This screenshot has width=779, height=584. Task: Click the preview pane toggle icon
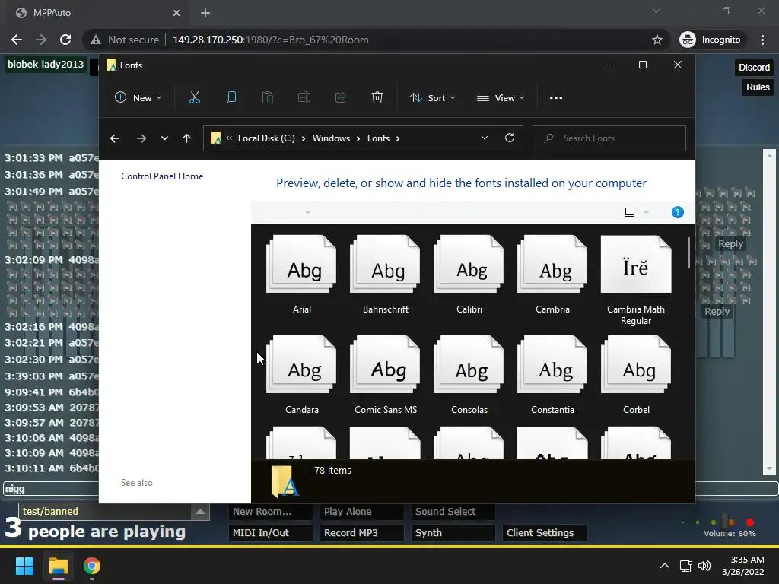[x=629, y=213]
